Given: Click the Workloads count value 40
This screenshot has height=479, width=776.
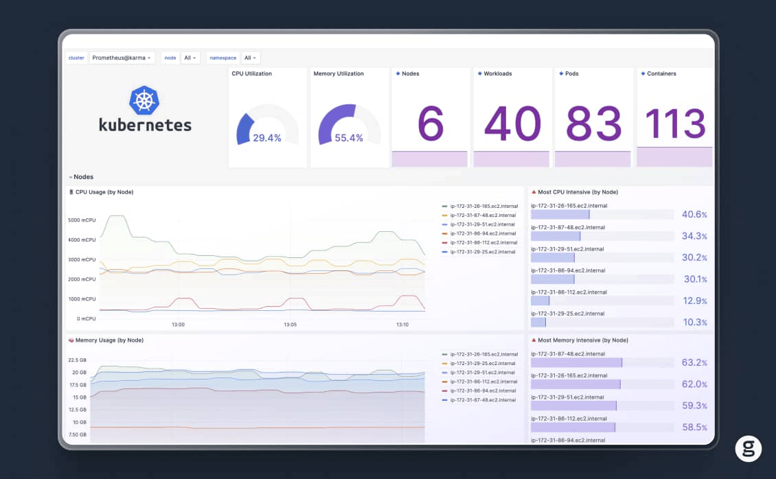Looking at the screenshot, I should pos(512,124).
